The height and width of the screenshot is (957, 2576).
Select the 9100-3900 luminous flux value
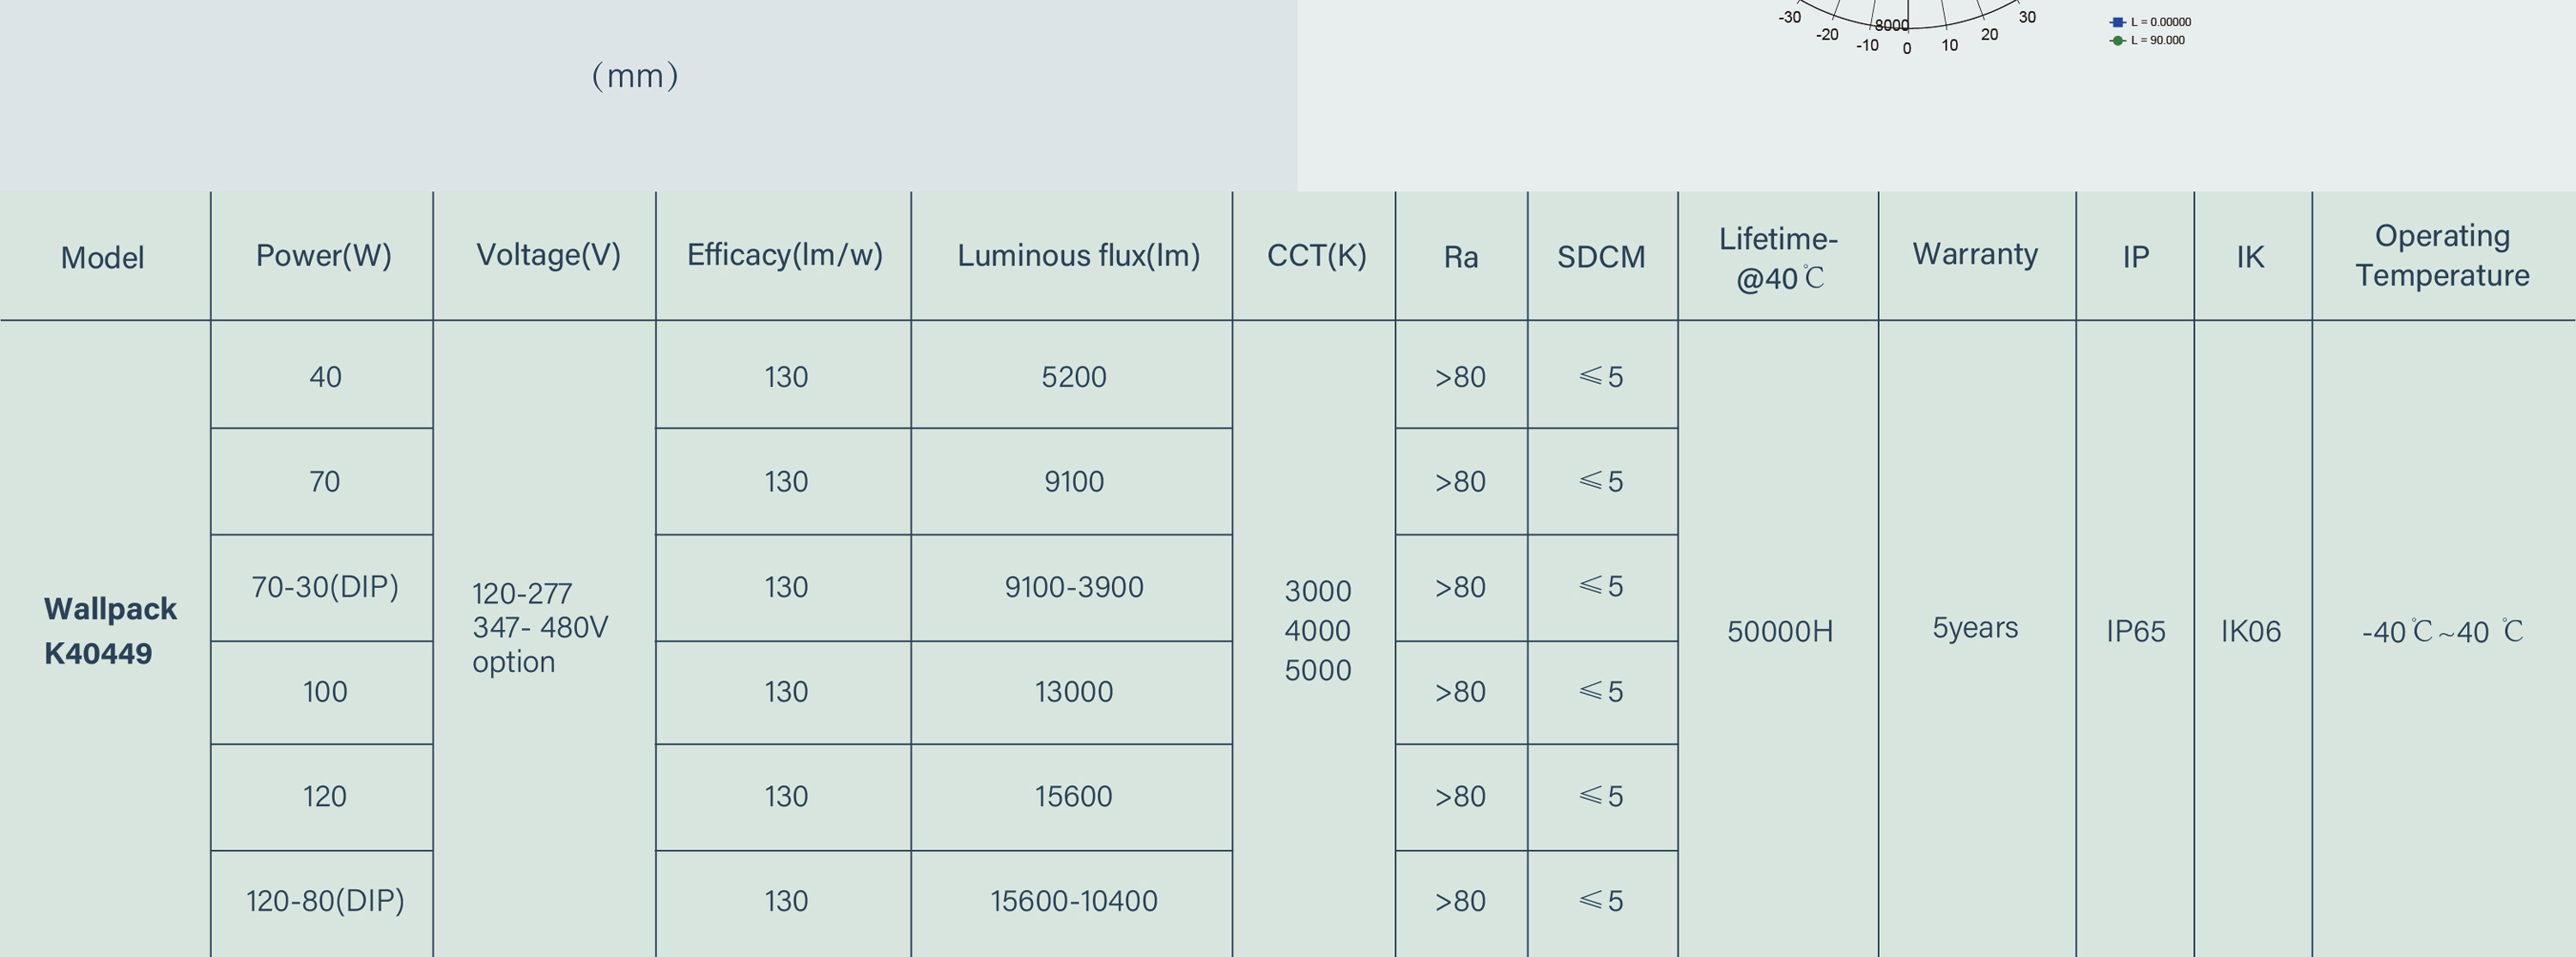point(1074,587)
